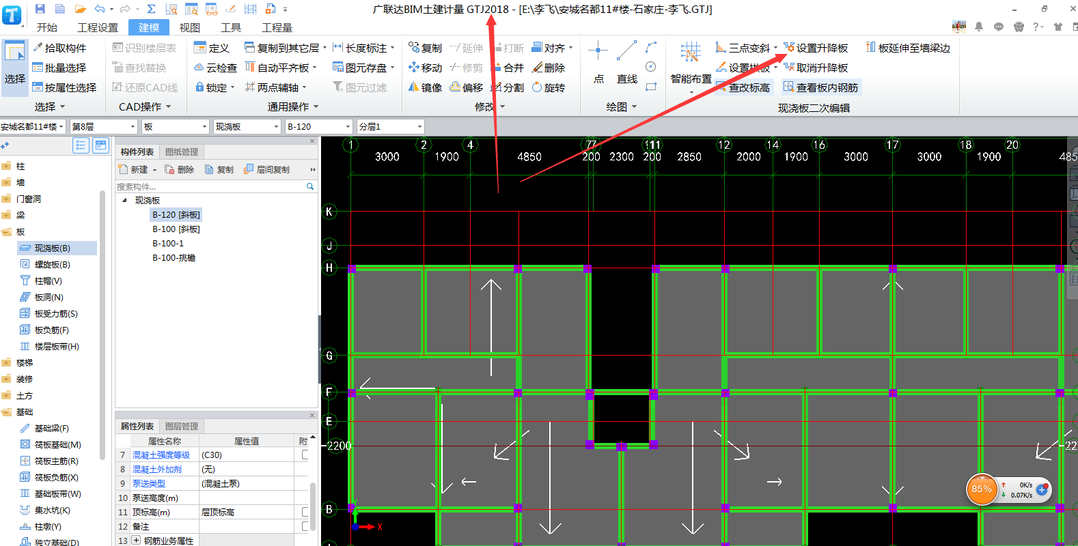Screen dimensions: 1078x546
Task: Switch to the 工程设置 ribbon tab
Action: click(98, 27)
